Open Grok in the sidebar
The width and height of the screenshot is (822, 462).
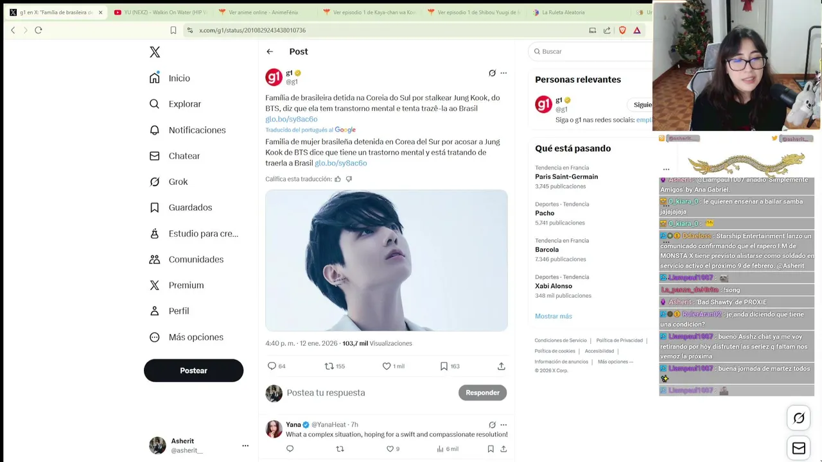coord(169,182)
